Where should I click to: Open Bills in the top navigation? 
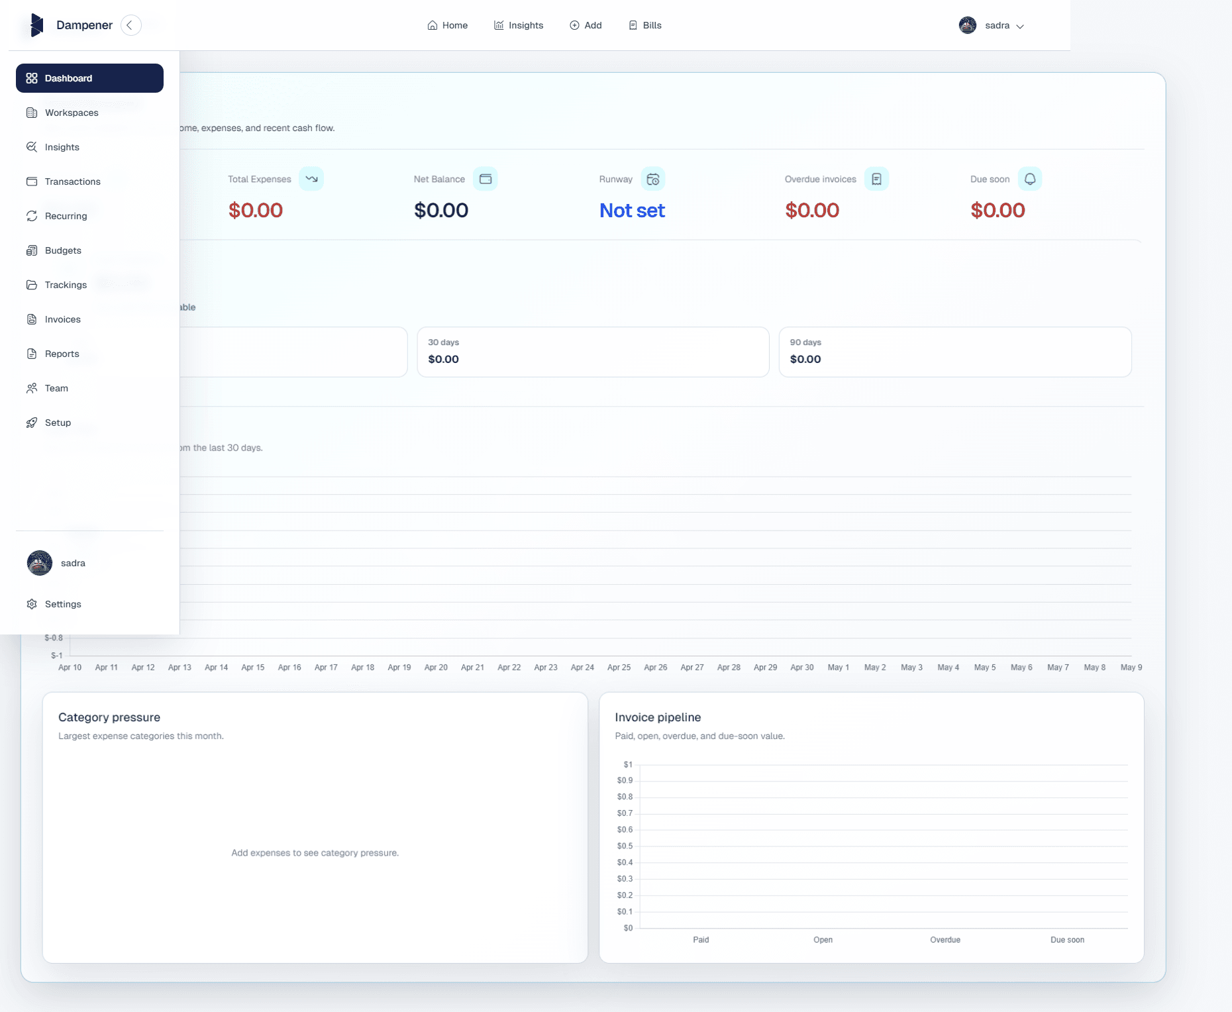tap(645, 25)
